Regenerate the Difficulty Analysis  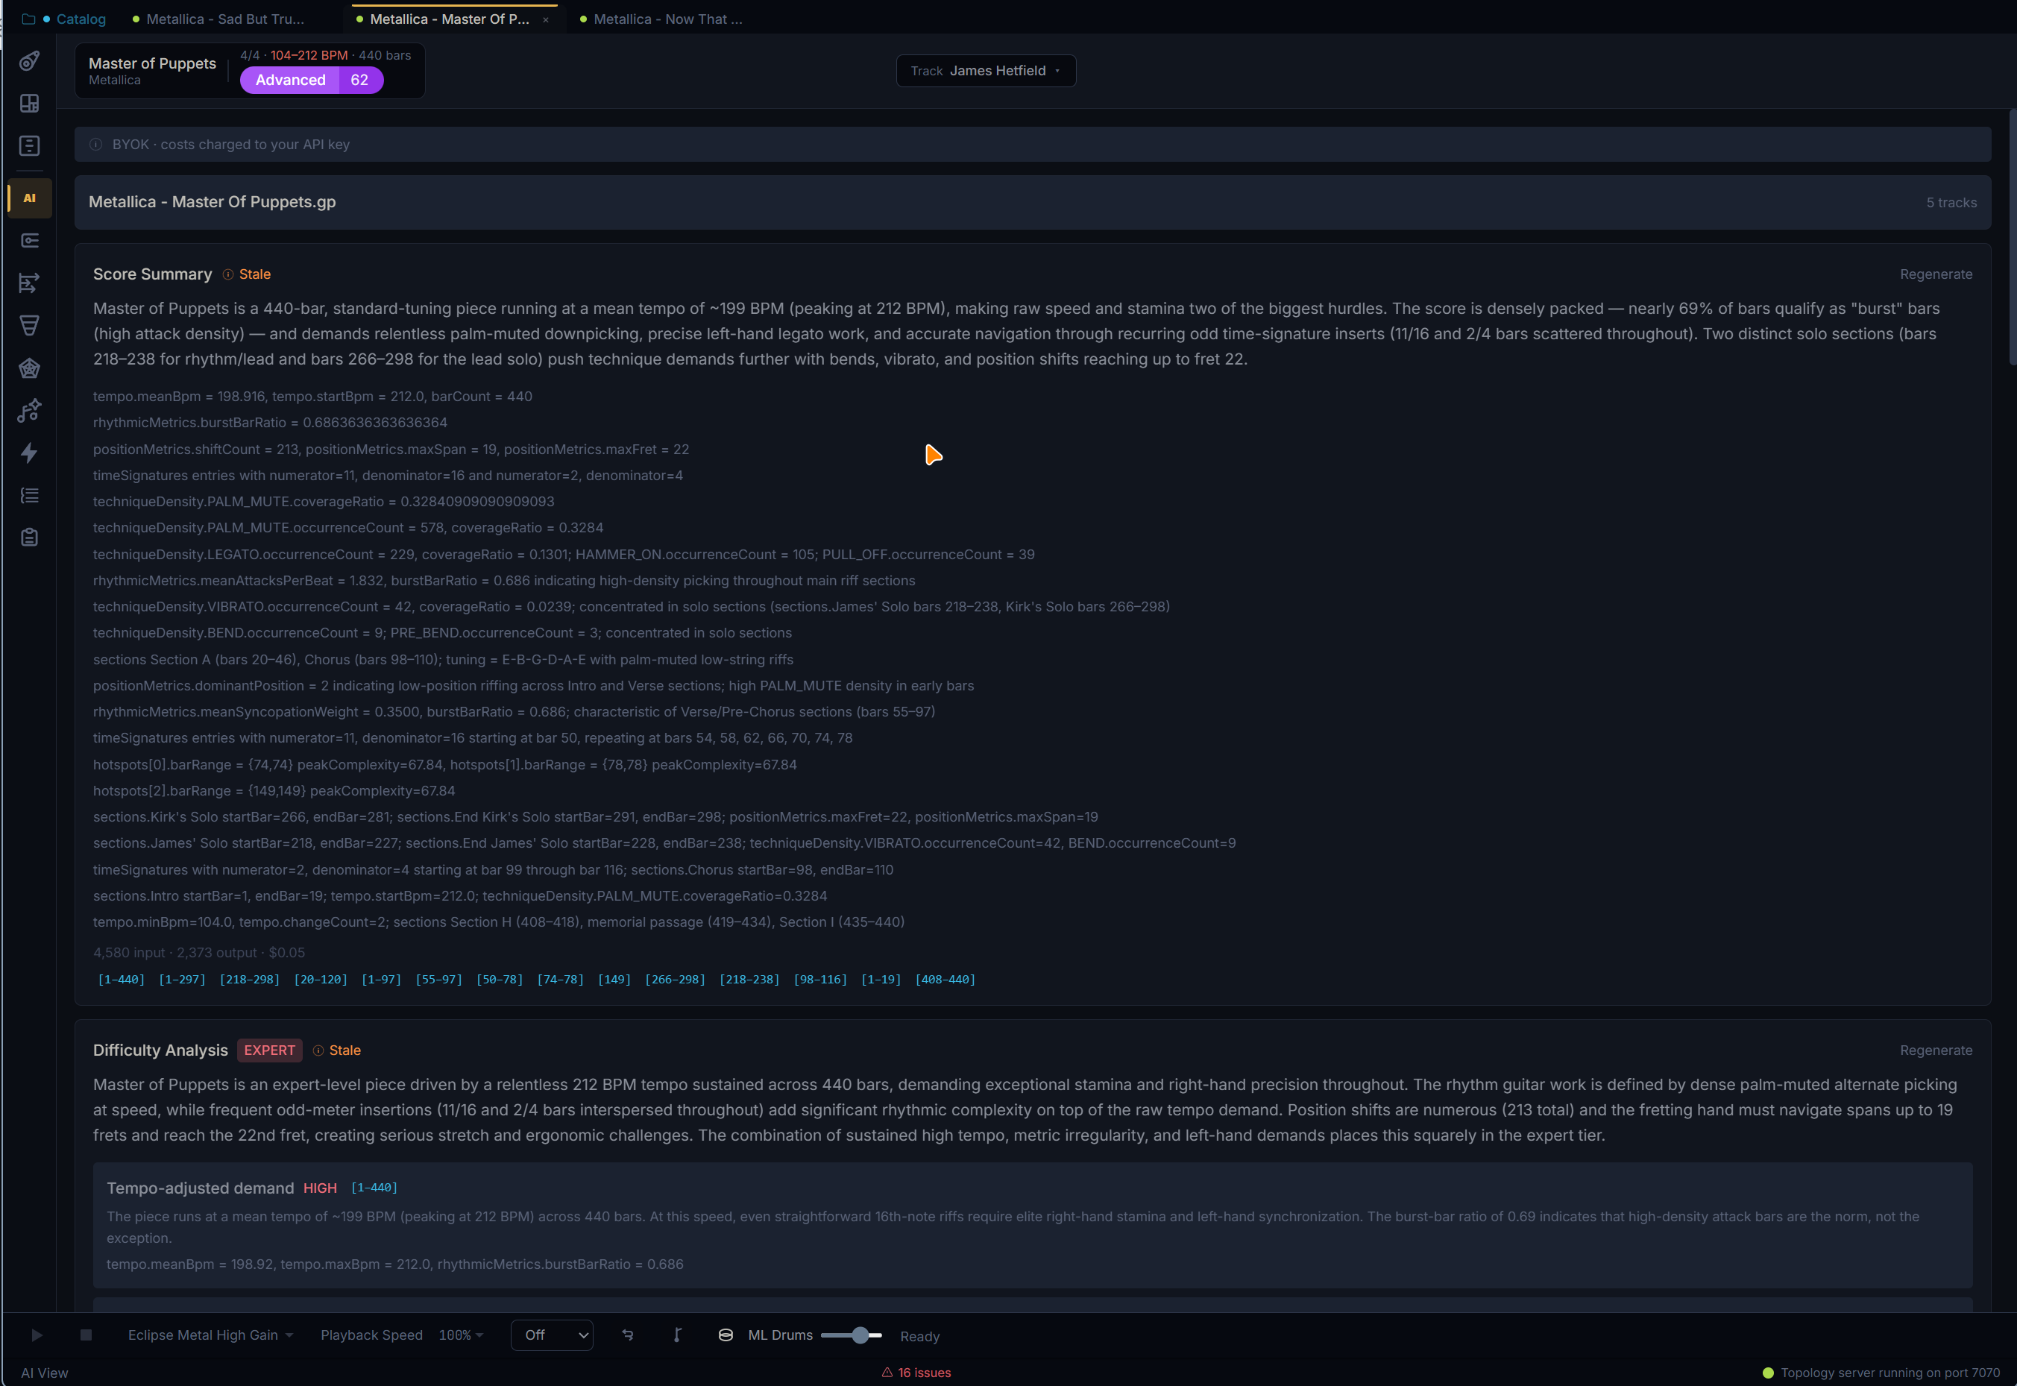click(x=1936, y=1050)
